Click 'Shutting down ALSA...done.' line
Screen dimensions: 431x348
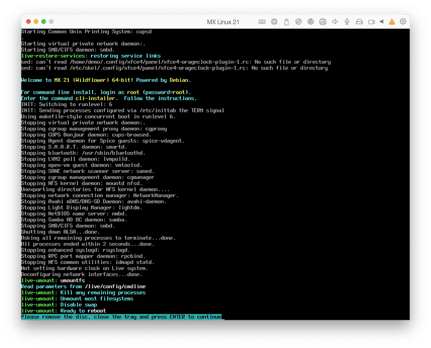click(x=60, y=232)
